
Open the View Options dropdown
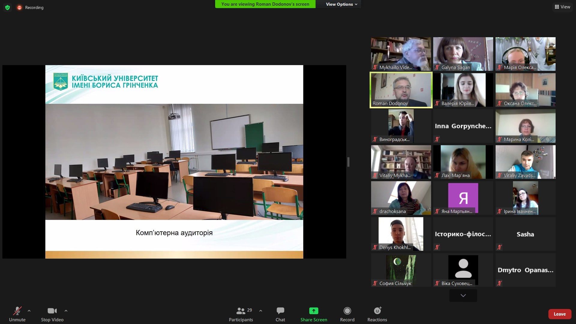341,4
